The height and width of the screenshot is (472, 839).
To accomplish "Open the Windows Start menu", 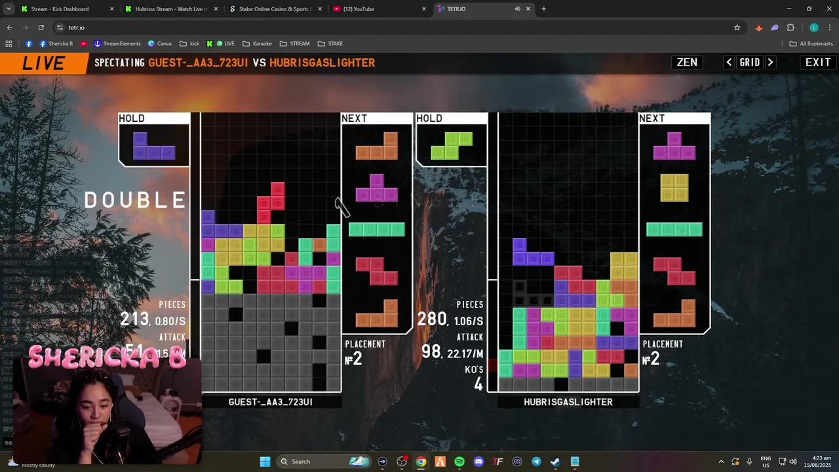I will pos(265,462).
